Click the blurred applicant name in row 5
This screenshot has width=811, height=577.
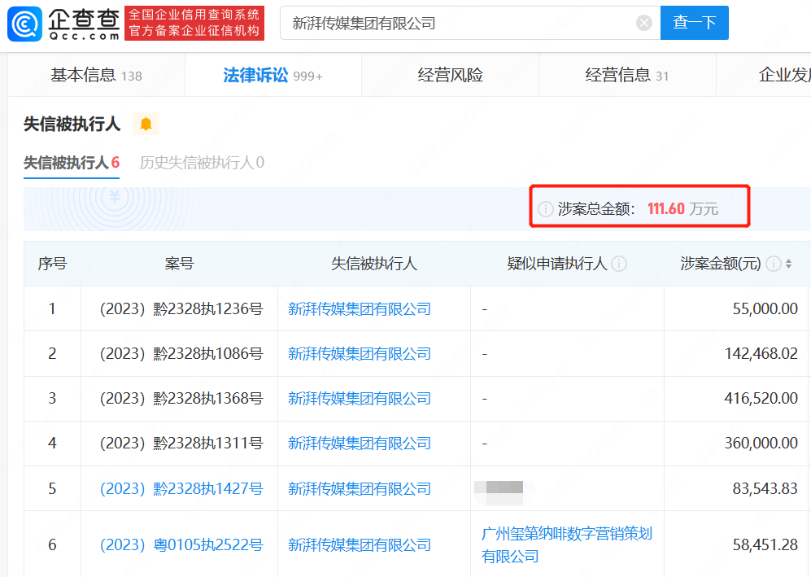(499, 492)
